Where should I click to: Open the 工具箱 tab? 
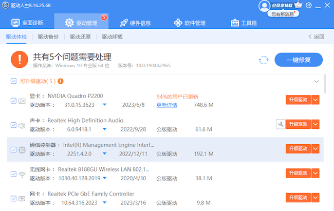pyautogui.click(x=244, y=23)
